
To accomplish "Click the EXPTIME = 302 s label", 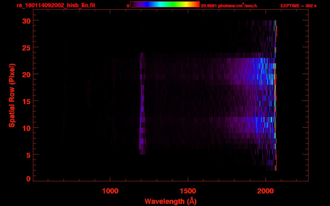I will (298, 6).
